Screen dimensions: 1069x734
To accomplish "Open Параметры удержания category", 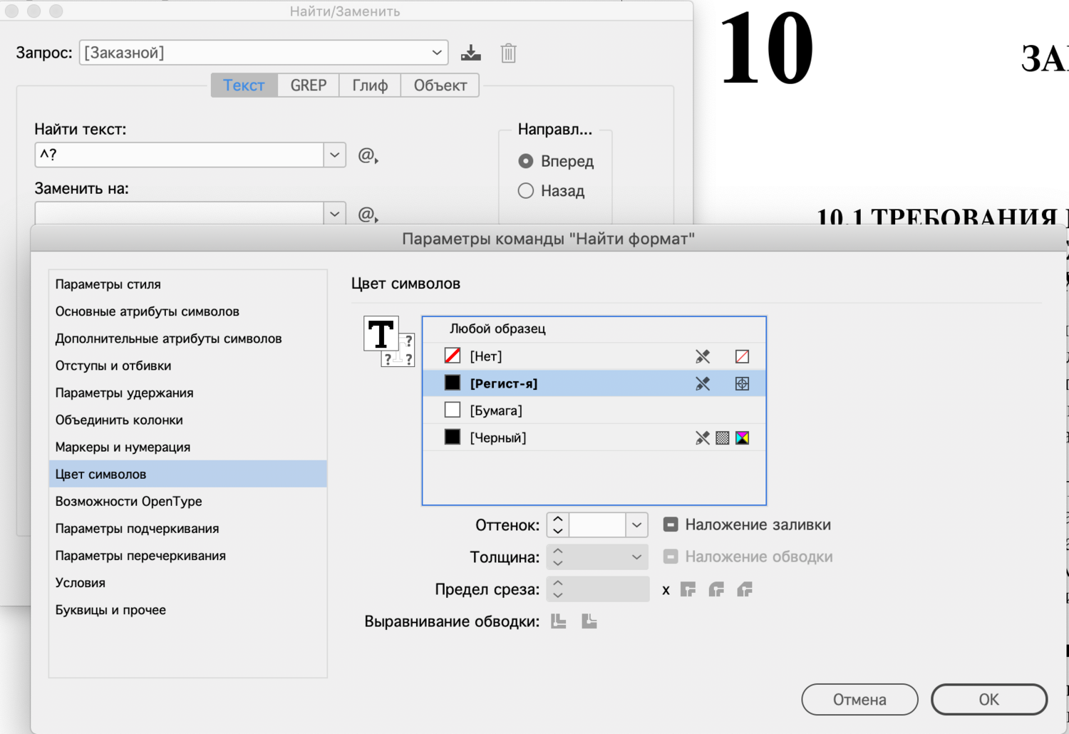I will pos(188,393).
